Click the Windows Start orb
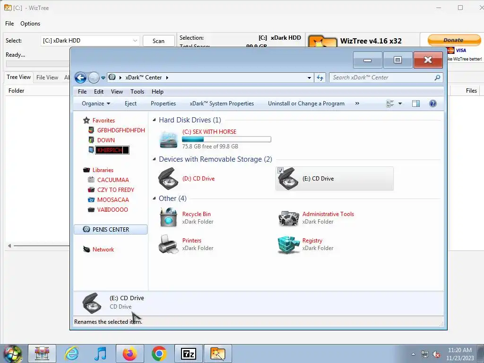This screenshot has height=363, width=484. pos(12,354)
